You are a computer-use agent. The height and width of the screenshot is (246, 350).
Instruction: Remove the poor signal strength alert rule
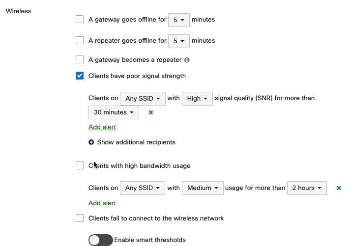pyautogui.click(x=151, y=112)
